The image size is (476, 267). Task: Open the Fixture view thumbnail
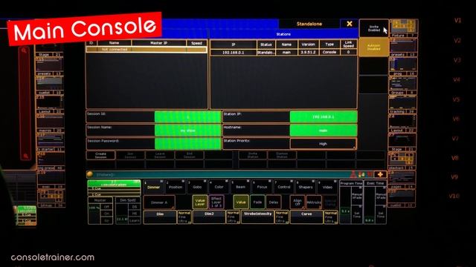pyautogui.click(x=403, y=28)
